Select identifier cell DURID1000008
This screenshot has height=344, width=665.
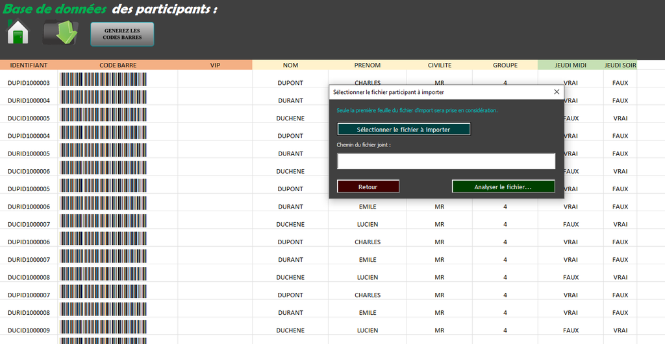(x=29, y=313)
